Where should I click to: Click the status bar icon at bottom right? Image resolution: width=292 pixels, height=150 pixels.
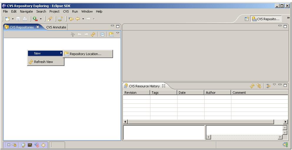coord(285,145)
